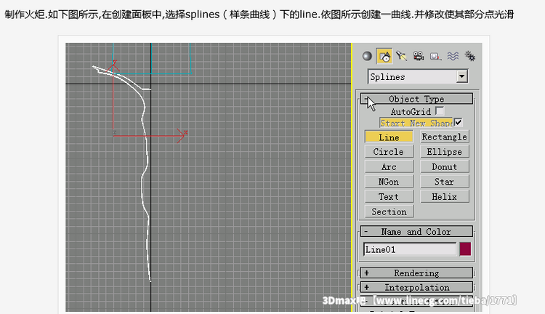Select the Helpers category icon
The width and height of the screenshot is (545, 314).
pyautogui.click(x=435, y=57)
